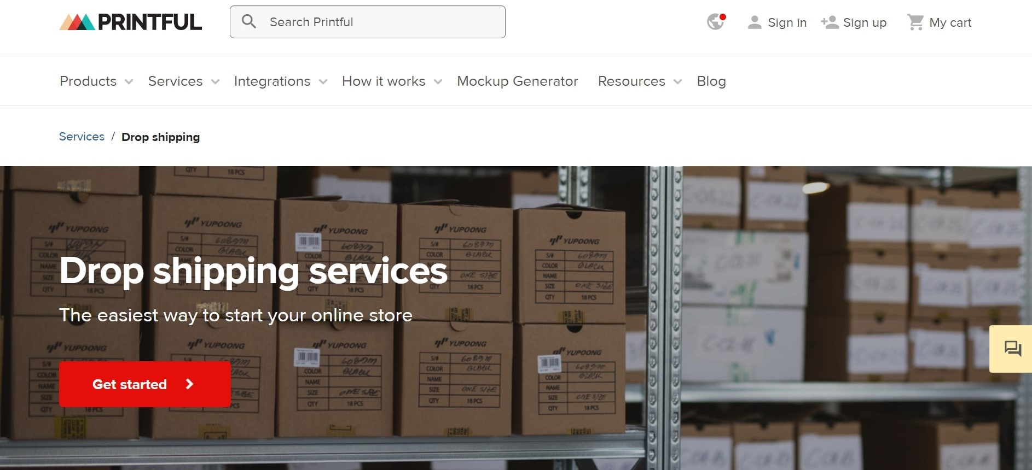The image size is (1032, 470).
Task: Expand the Products dropdown chevron
Action: [x=129, y=82]
